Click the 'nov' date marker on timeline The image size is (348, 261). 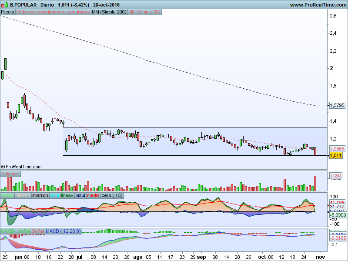coord(319,258)
